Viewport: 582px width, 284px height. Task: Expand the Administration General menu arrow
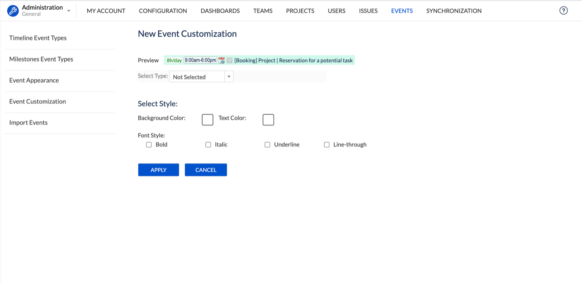point(69,11)
